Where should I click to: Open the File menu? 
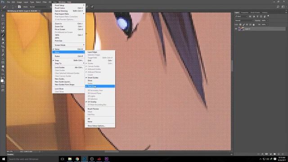pyautogui.click(x=8, y=2)
